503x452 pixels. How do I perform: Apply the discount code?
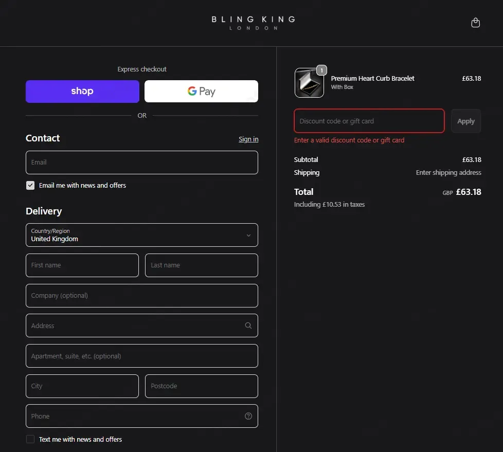(x=466, y=121)
